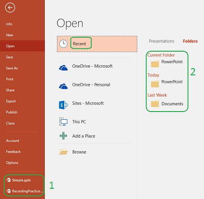Open PowerPoint folder name under Today
The height and width of the screenshot is (199, 204).
172,82
